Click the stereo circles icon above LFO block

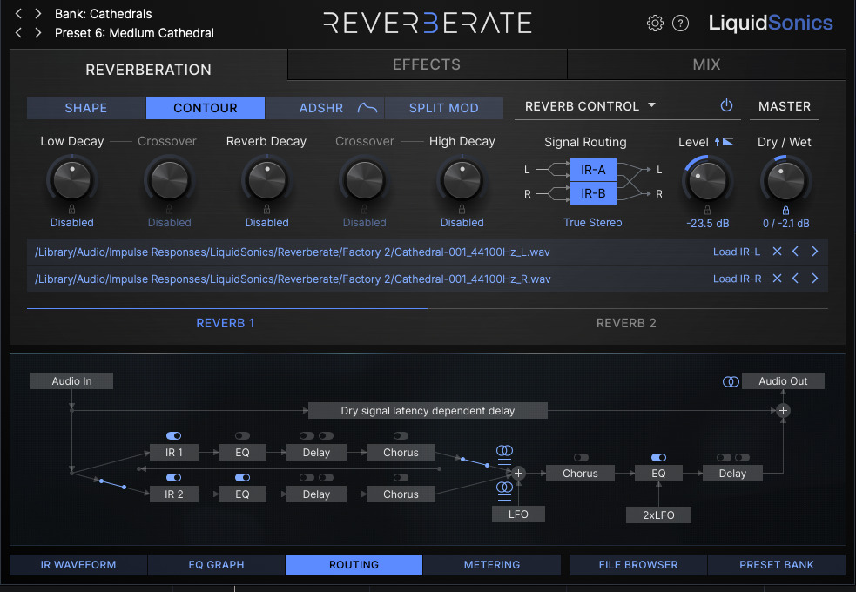504,487
